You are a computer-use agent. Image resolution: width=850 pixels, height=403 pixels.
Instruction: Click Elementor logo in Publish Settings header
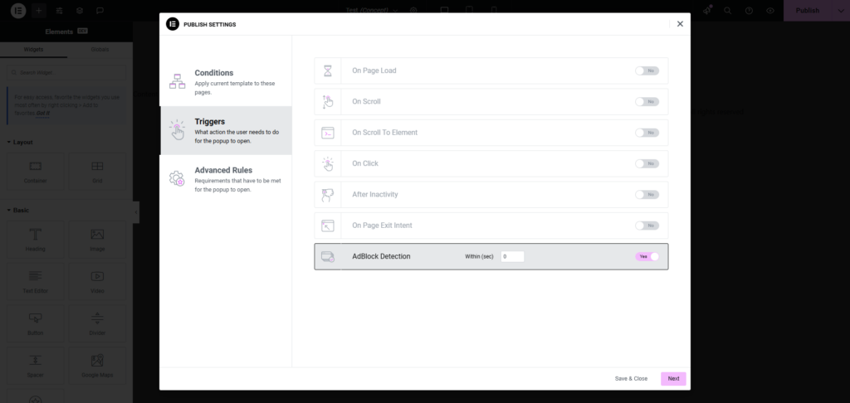(x=173, y=24)
